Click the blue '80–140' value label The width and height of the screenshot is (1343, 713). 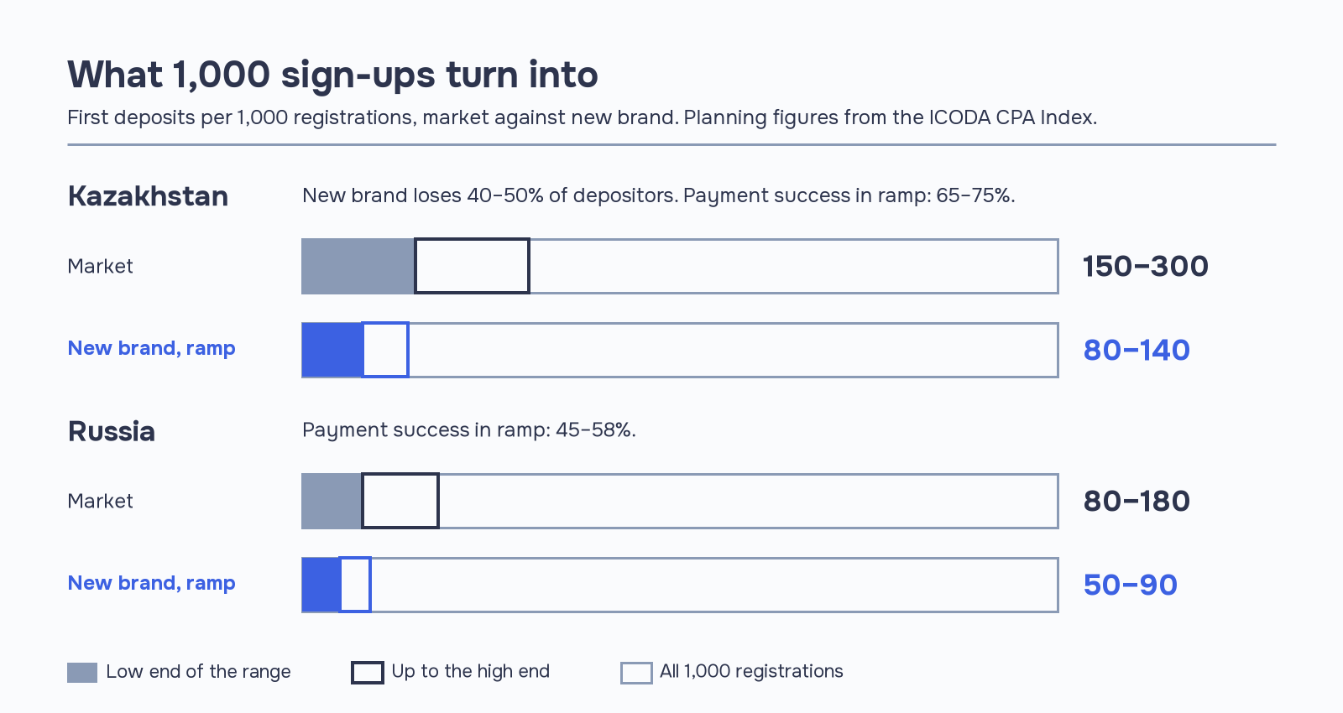tap(1137, 350)
